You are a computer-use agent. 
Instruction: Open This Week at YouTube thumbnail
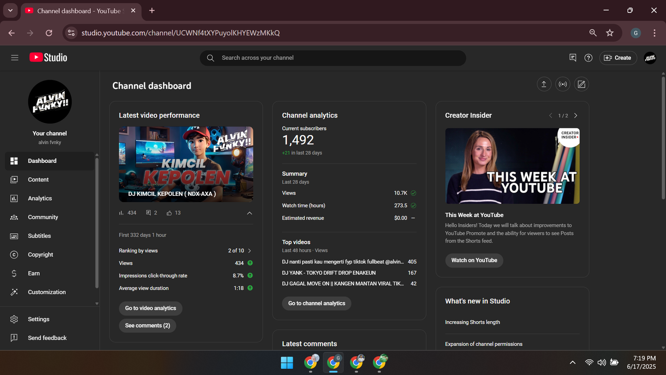coord(512,166)
